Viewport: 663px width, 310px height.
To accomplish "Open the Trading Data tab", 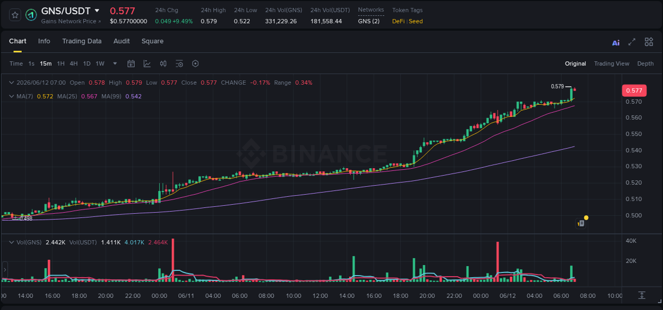I will tap(82, 41).
